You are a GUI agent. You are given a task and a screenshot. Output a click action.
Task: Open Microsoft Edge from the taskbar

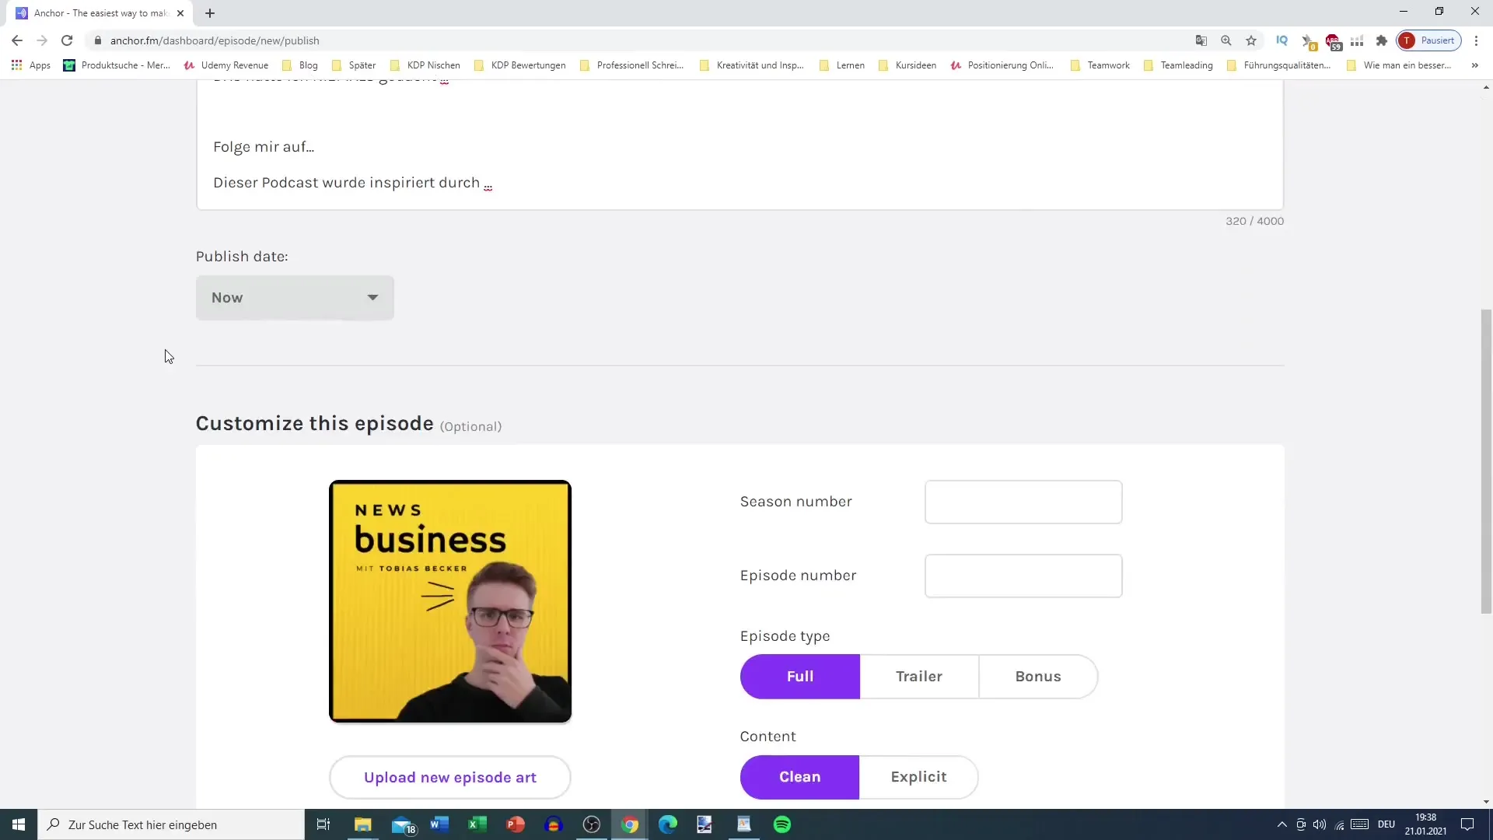click(x=668, y=824)
